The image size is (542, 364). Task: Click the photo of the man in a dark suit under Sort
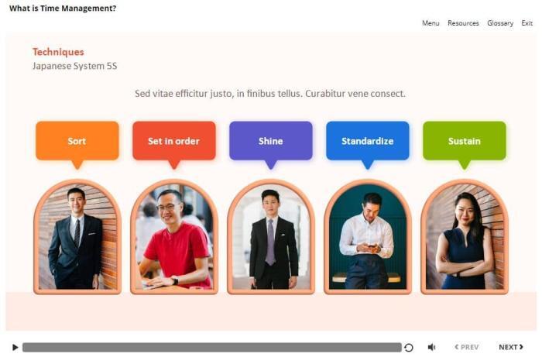point(77,237)
